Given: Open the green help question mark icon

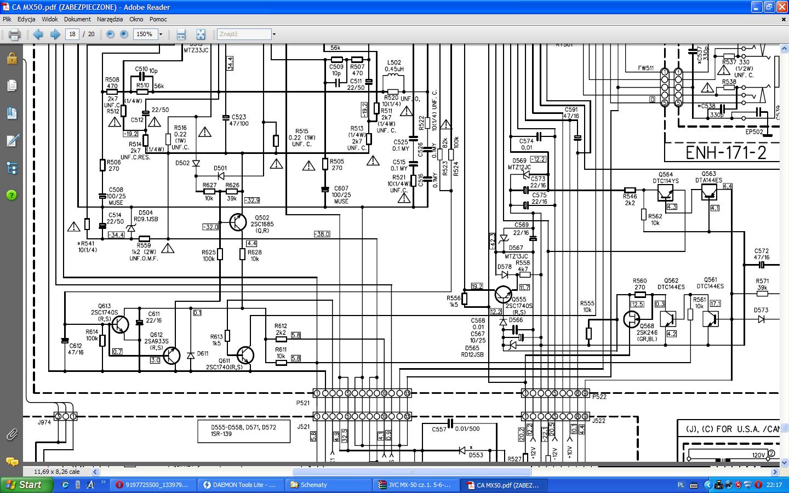Looking at the screenshot, I should point(12,195).
